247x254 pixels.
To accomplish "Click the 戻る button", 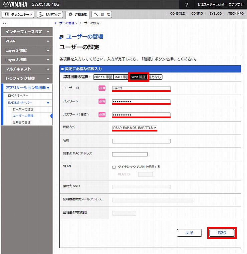I will tap(189, 233).
